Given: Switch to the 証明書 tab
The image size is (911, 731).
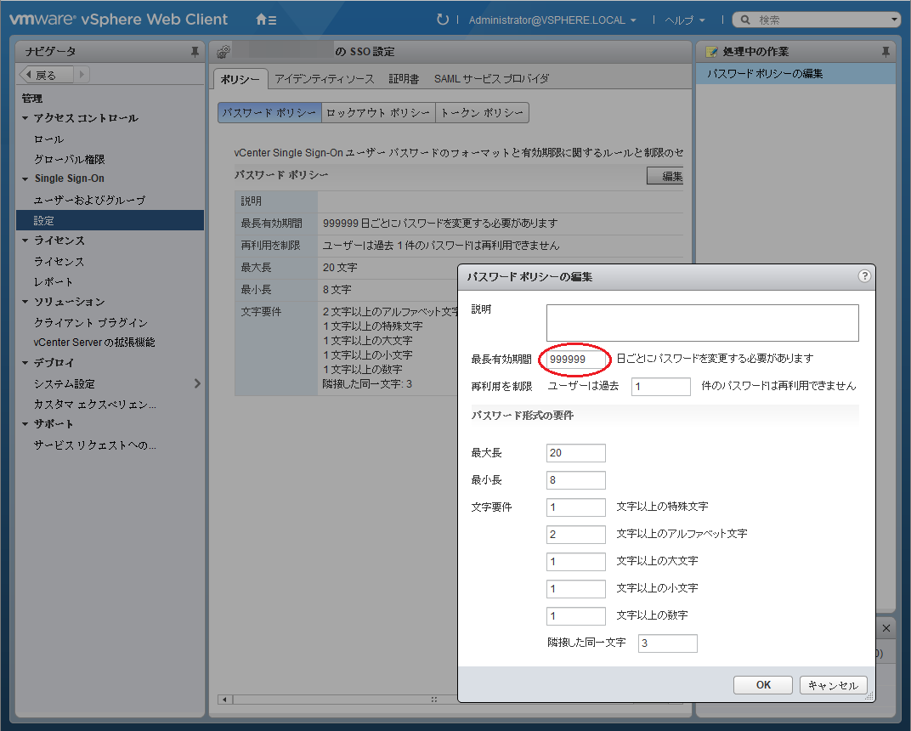Looking at the screenshot, I should pyautogui.click(x=404, y=79).
